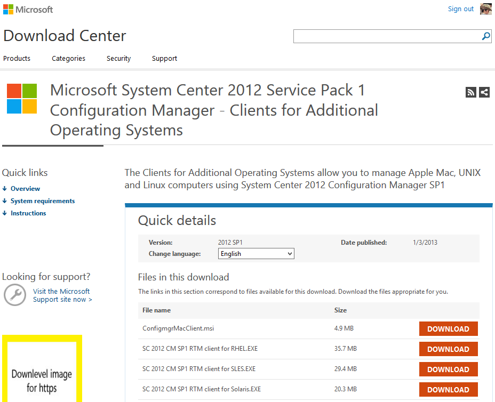495x402 pixels.
Task: Open the Products menu
Action: click(17, 58)
